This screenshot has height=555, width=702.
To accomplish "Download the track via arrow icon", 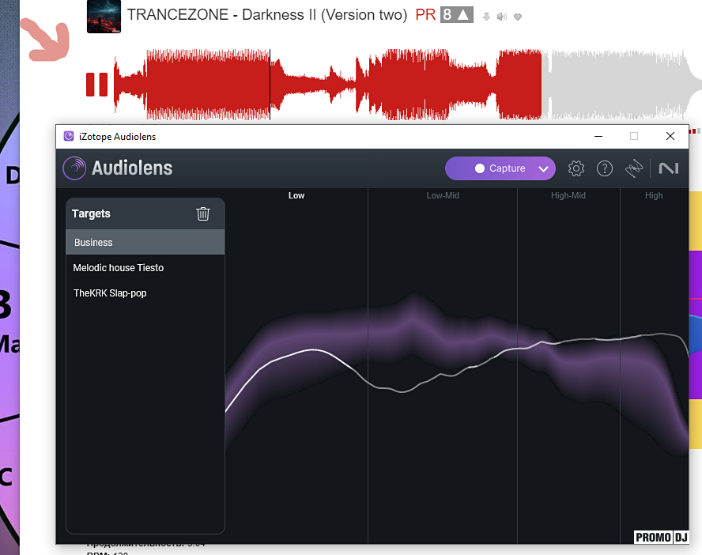I will [x=486, y=17].
